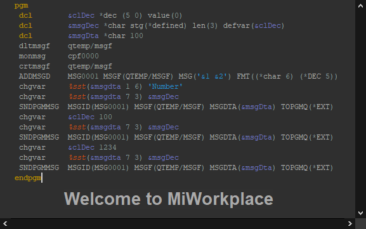Click 'MSG0001' on the ADDMSGD line

click(x=83, y=77)
